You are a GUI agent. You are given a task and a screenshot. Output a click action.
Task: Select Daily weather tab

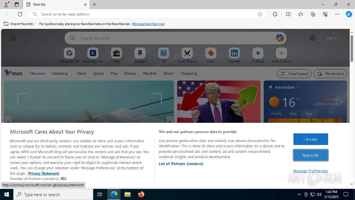[293, 114]
